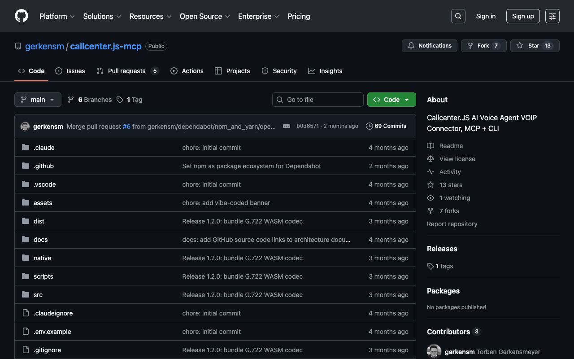This screenshot has height=359, width=574.
Task: Click the Notifications bell button
Action: click(x=430, y=46)
